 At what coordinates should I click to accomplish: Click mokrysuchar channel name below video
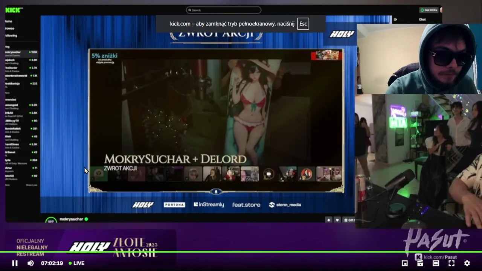point(71,219)
